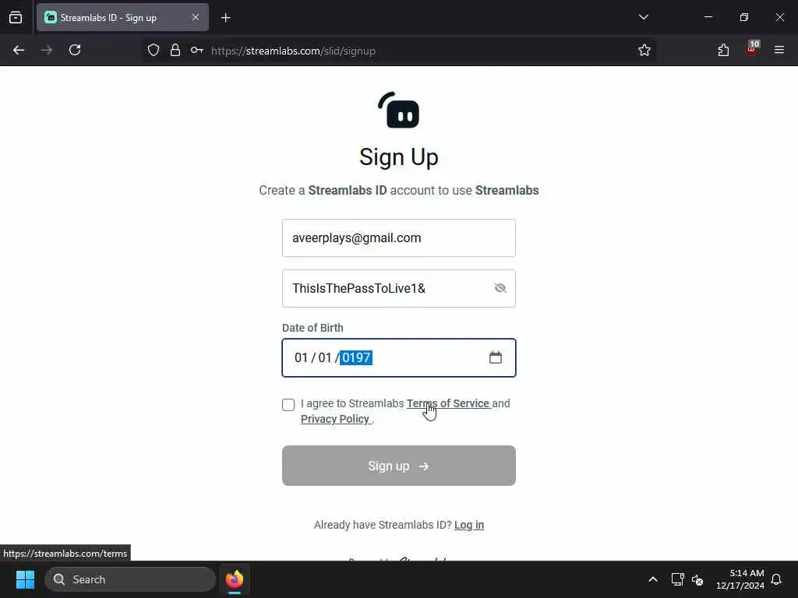Image resolution: width=798 pixels, height=598 pixels.
Task: View site security via the padlock icon
Action: pyautogui.click(x=175, y=50)
